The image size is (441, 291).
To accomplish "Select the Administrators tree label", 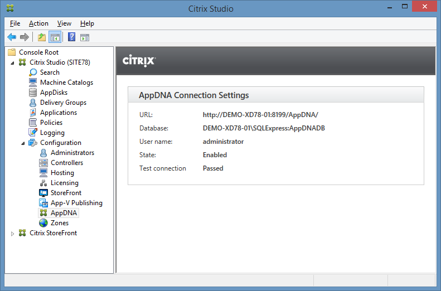I will click(72, 153).
